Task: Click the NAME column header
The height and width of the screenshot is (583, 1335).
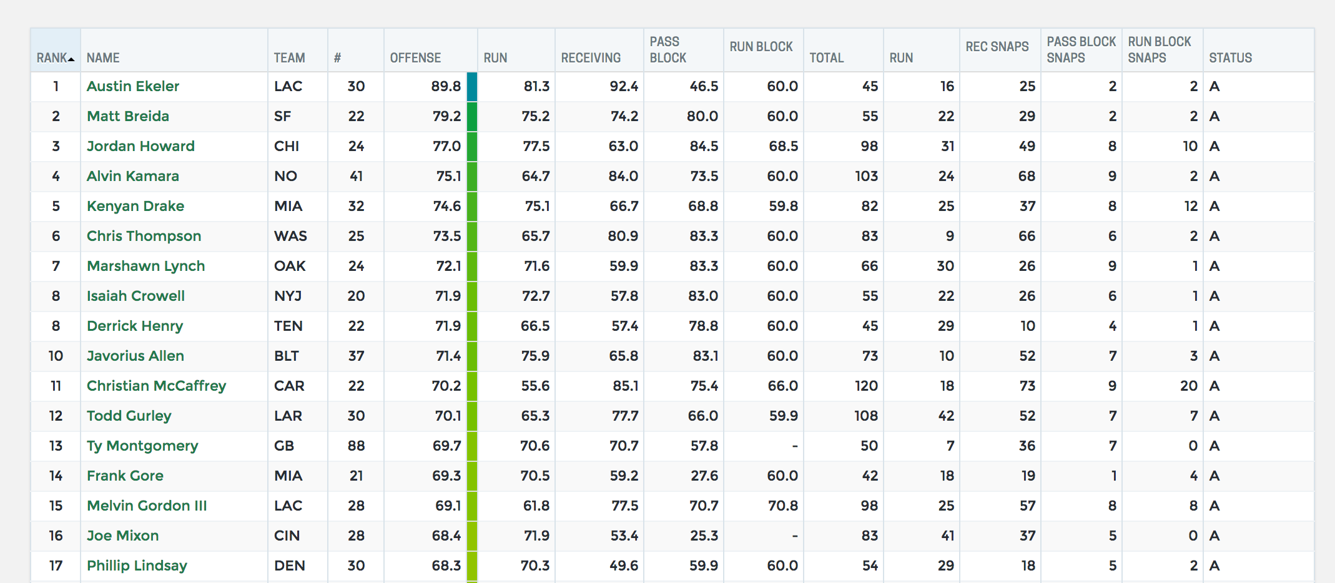Action: 104,57
